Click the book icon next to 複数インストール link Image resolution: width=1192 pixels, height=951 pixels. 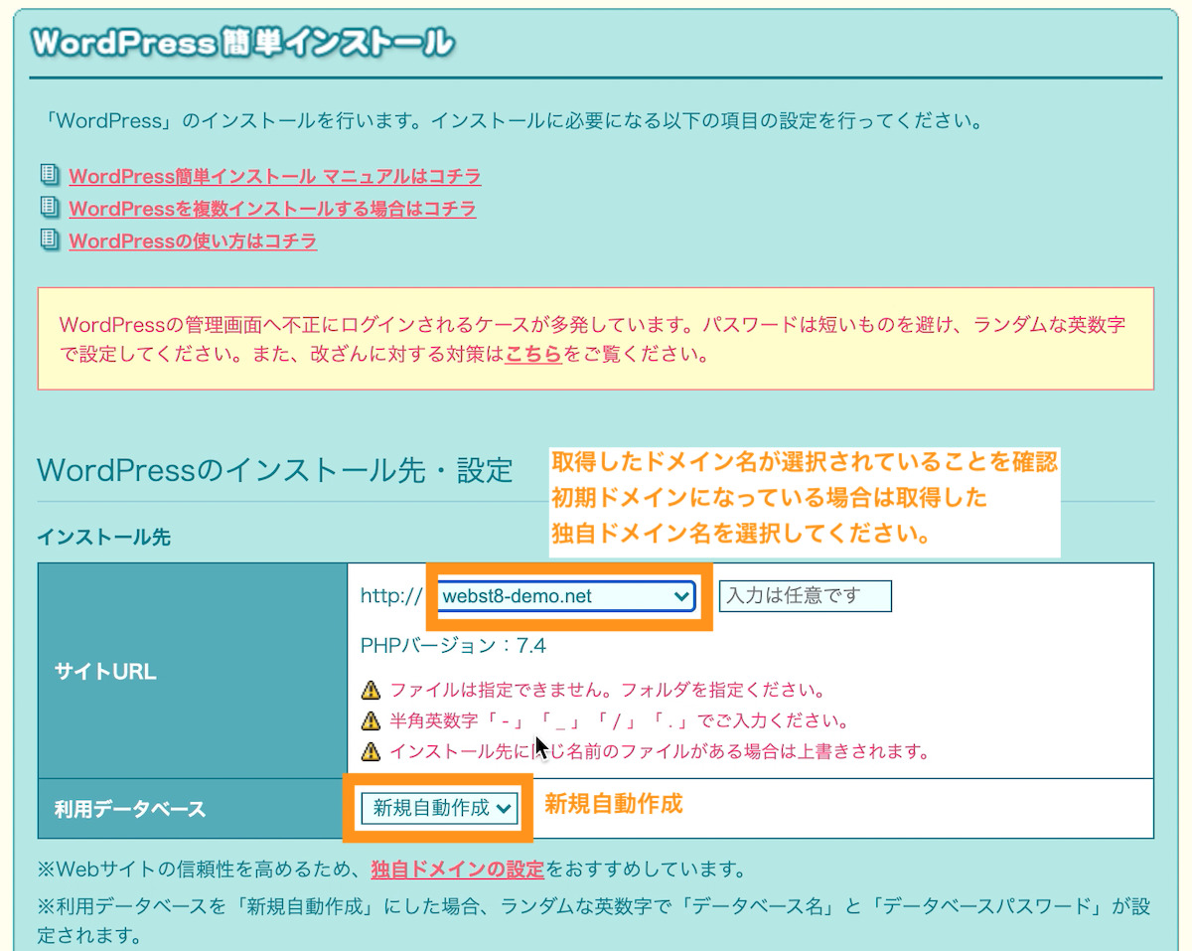pos(49,208)
